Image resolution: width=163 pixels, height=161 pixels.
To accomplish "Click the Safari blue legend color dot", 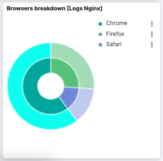I will point(100,44).
